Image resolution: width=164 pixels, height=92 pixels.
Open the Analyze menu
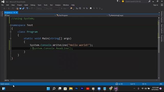58,5
